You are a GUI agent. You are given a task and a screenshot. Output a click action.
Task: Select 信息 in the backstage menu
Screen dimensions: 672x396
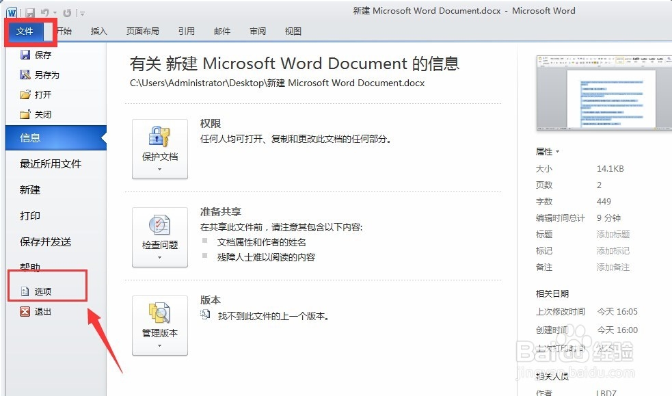pos(55,137)
